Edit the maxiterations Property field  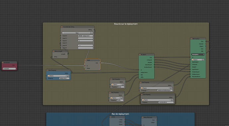(166, 102)
